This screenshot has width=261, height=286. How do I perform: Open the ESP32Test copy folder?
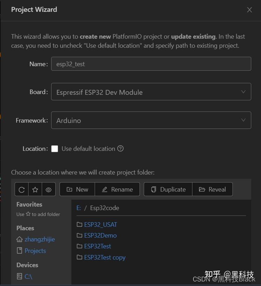click(105, 257)
